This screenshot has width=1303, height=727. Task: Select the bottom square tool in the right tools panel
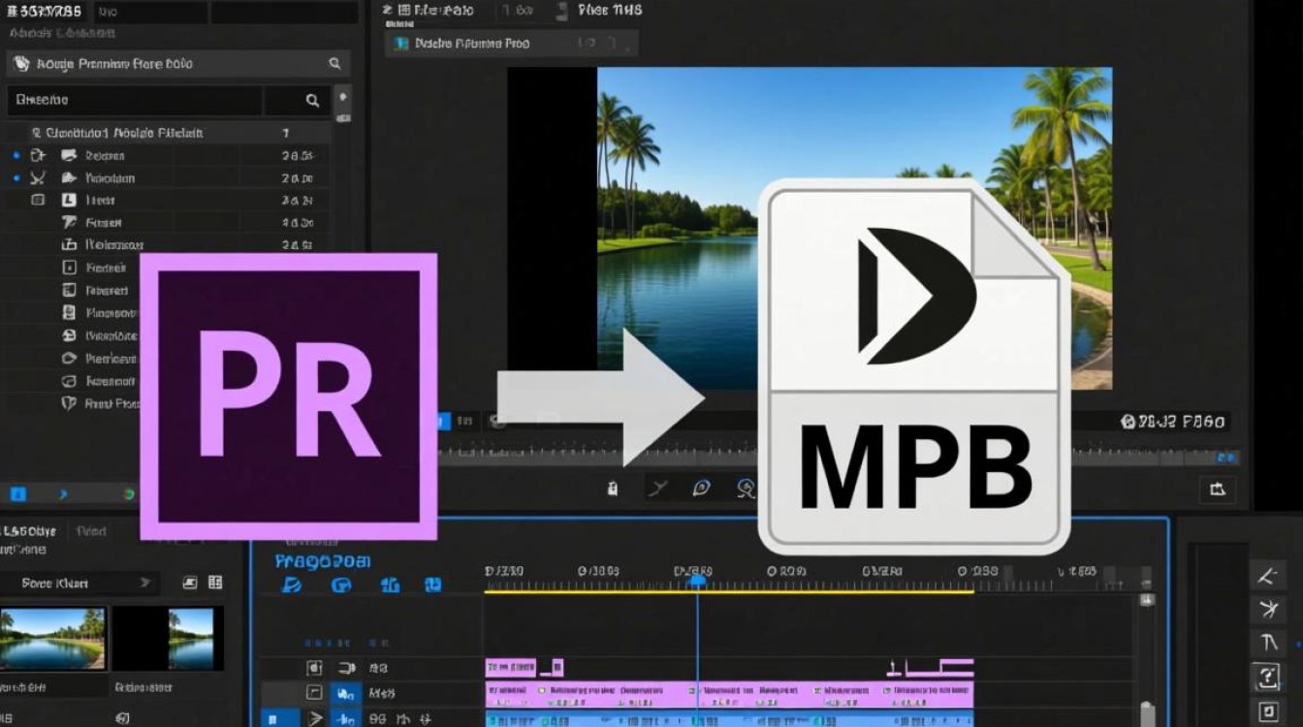coord(1268,712)
